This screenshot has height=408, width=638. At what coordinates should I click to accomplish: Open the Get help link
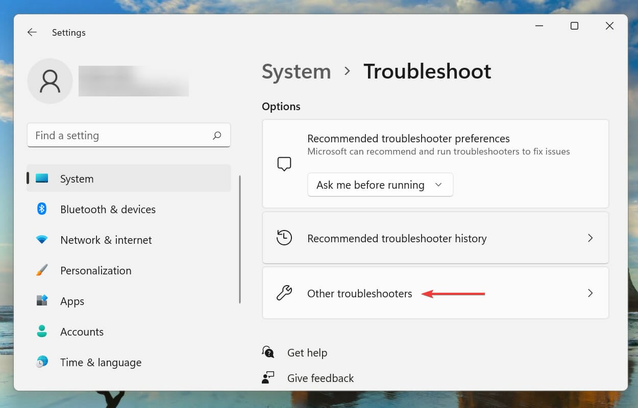307,352
